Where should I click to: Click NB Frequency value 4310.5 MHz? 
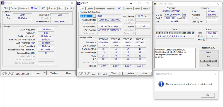[x=60, y=22]
